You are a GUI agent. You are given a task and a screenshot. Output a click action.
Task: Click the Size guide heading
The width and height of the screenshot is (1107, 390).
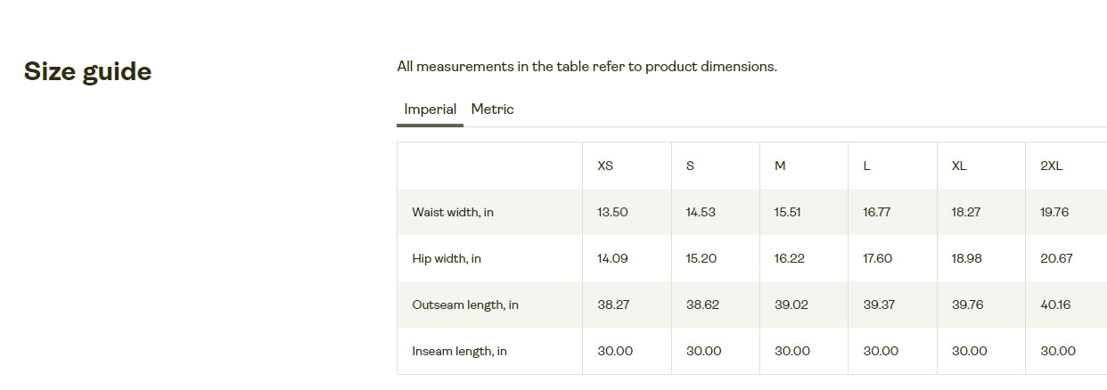click(x=87, y=71)
